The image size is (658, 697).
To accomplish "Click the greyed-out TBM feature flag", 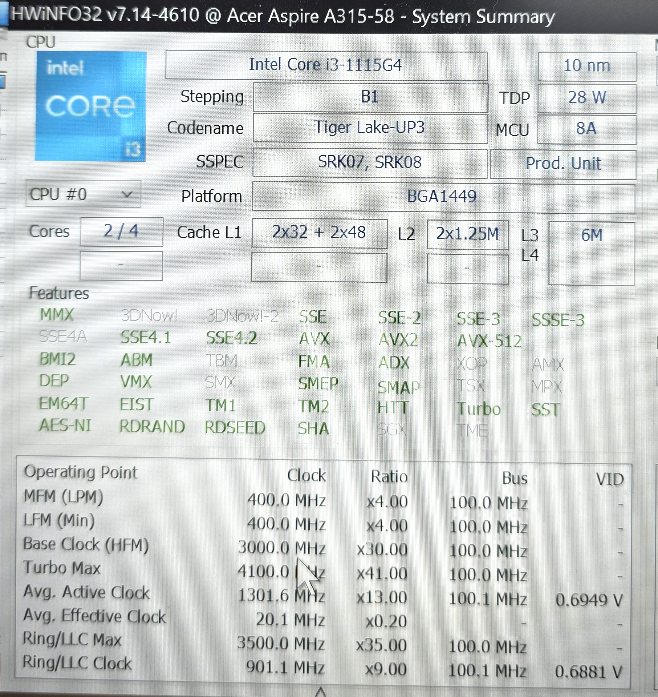I will pyautogui.click(x=221, y=361).
